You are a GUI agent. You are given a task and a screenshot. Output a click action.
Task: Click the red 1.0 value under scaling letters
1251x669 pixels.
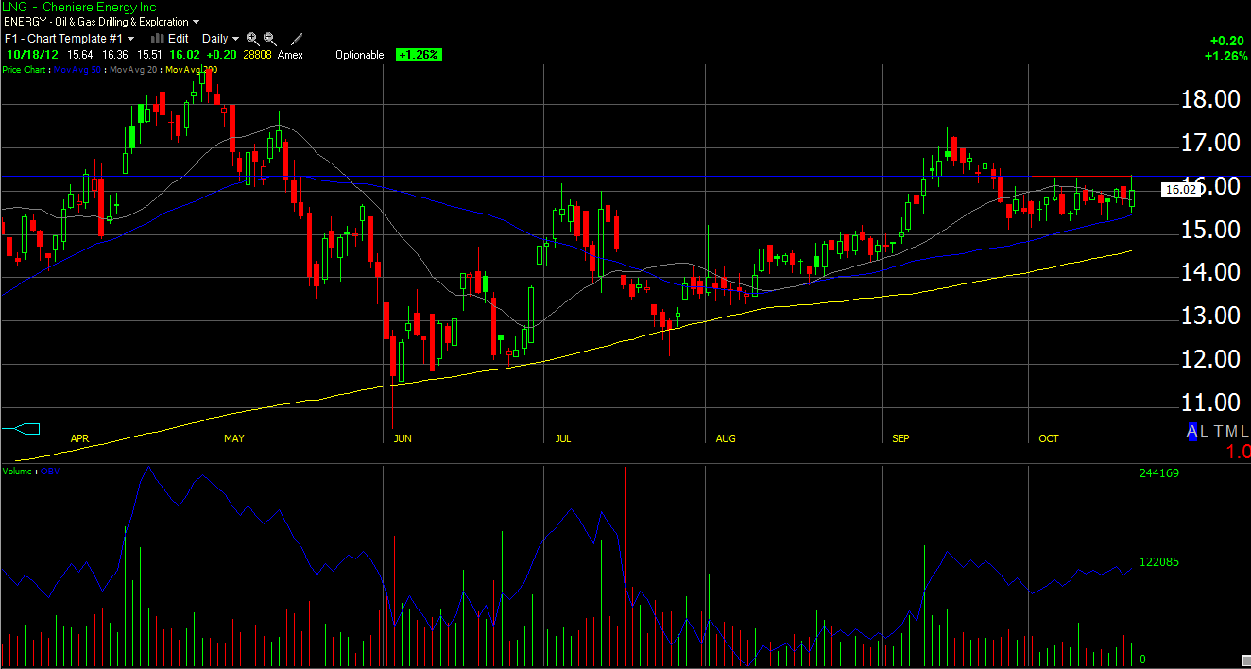(x=1239, y=452)
